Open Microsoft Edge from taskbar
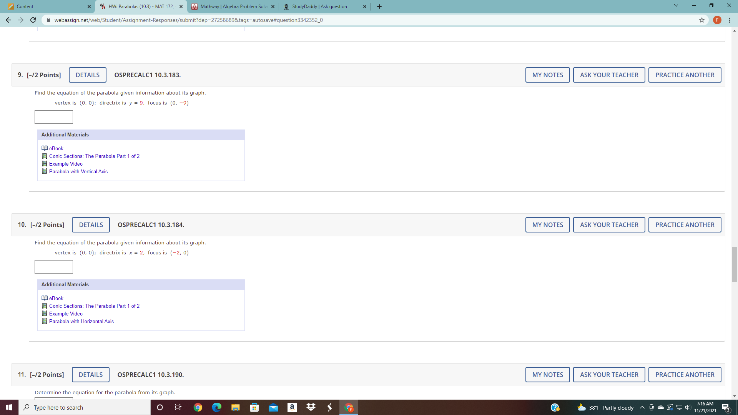This screenshot has width=738, height=415. click(x=217, y=407)
